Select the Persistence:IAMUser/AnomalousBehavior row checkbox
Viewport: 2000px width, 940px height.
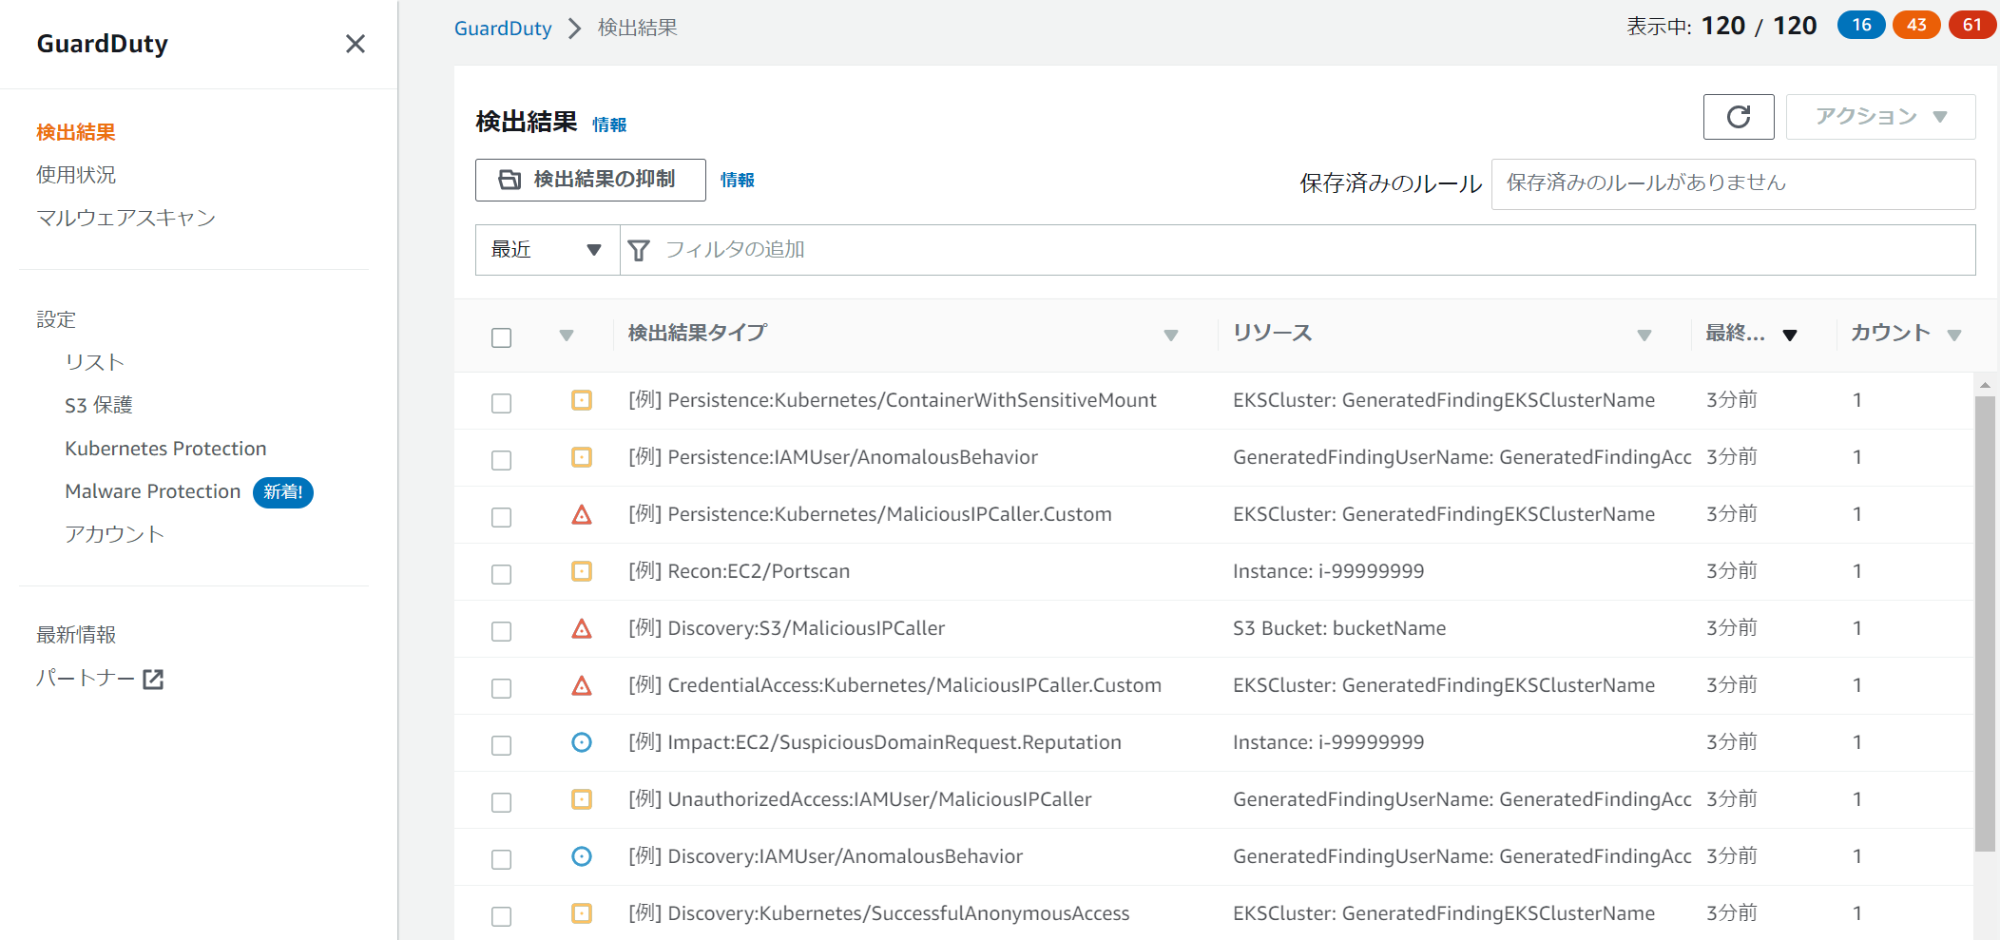point(501,460)
